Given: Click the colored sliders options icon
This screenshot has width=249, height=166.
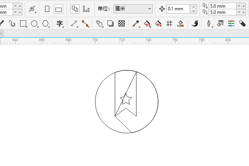Looking at the screenshot, I should (x=231, y=23).
